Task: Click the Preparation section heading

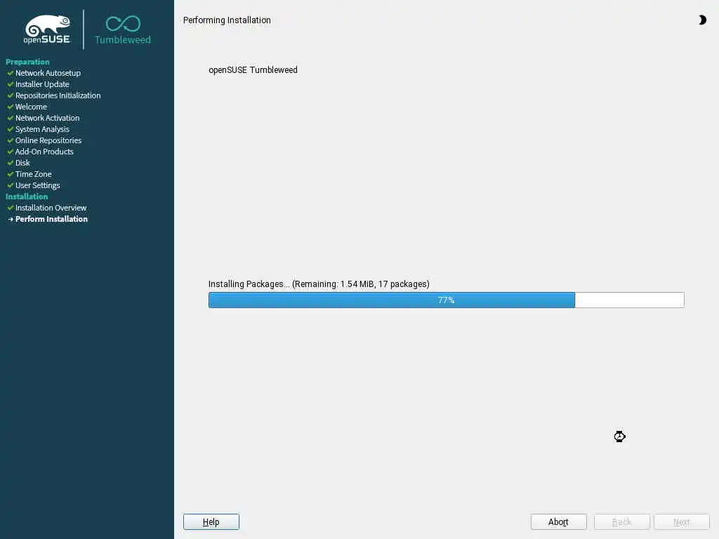Action: 27,62
